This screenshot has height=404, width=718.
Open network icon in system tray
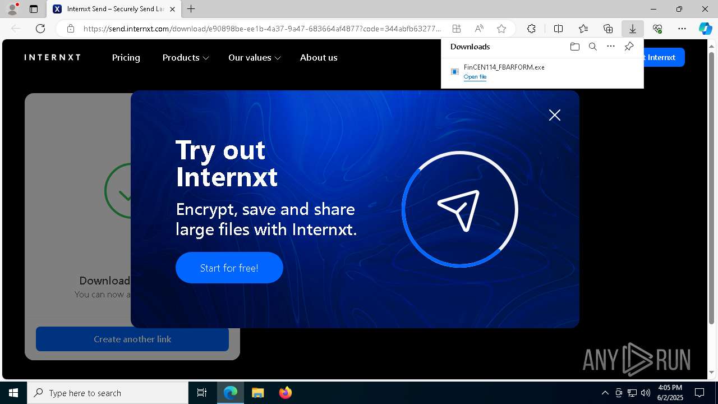coord(632,393)
